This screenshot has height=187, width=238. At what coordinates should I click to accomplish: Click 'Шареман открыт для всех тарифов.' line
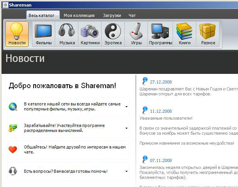[x=175, y=94]
